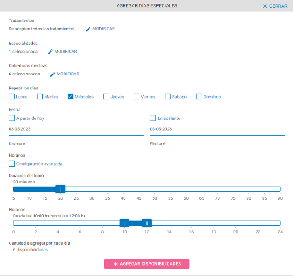Click the X icon to close dialog
The width and height of the screenshot is (293, 276).
click(265, 6)
